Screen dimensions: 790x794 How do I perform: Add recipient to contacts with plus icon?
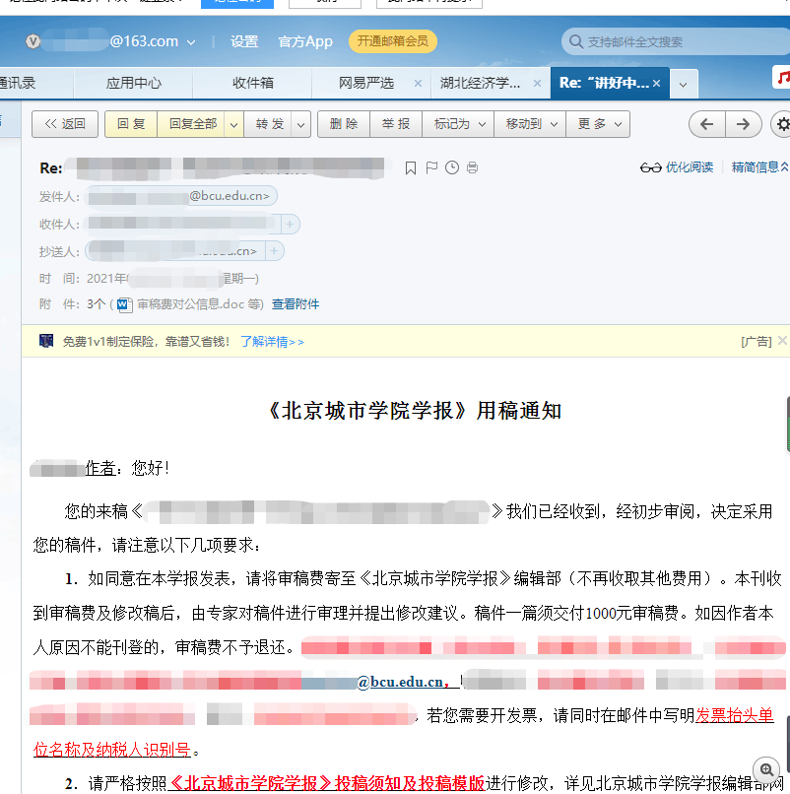pos(291,224)
